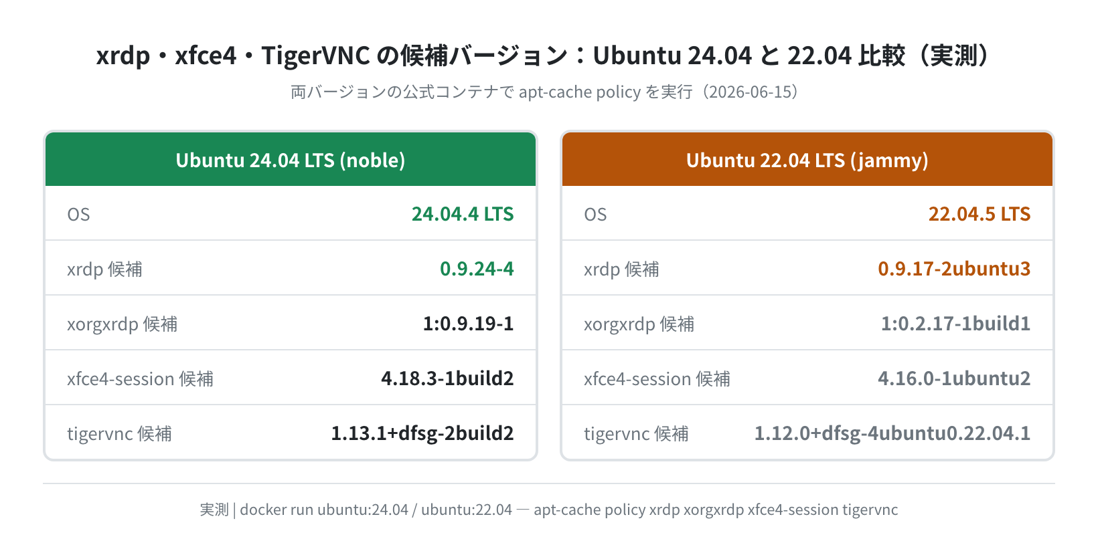The height and width of the screenshot is (547, 1098).
Task: Click the jammy xrdp version 0.9.17-2ubuntu3
Action: (954, 269)
